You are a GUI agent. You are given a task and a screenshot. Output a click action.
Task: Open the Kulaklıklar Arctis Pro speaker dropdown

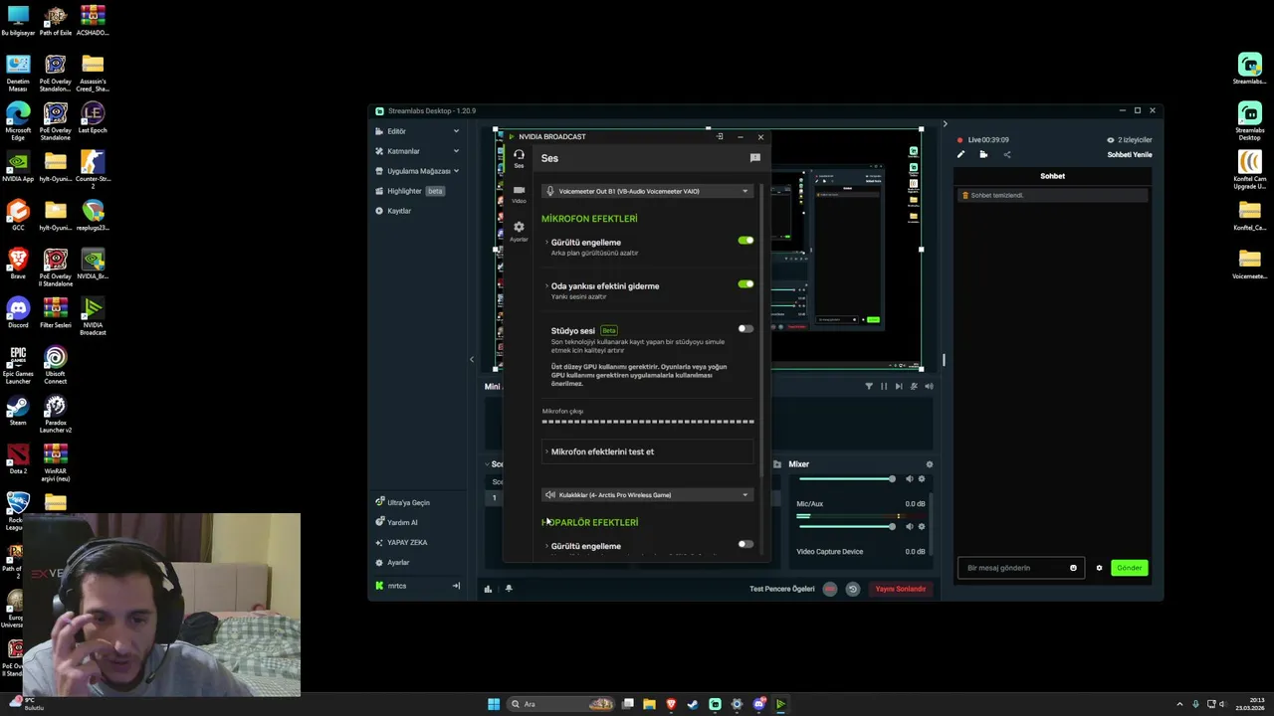(648, 494)
